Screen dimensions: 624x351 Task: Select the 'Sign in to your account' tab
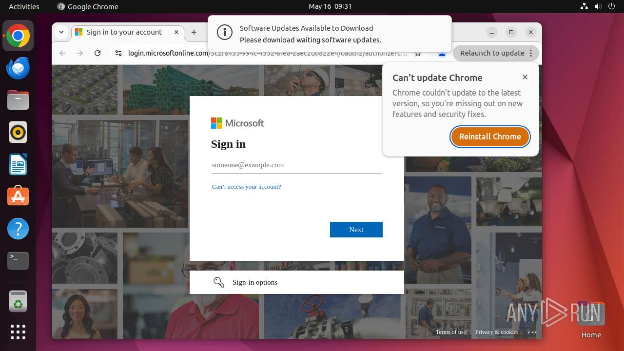(x=127, y=32)
